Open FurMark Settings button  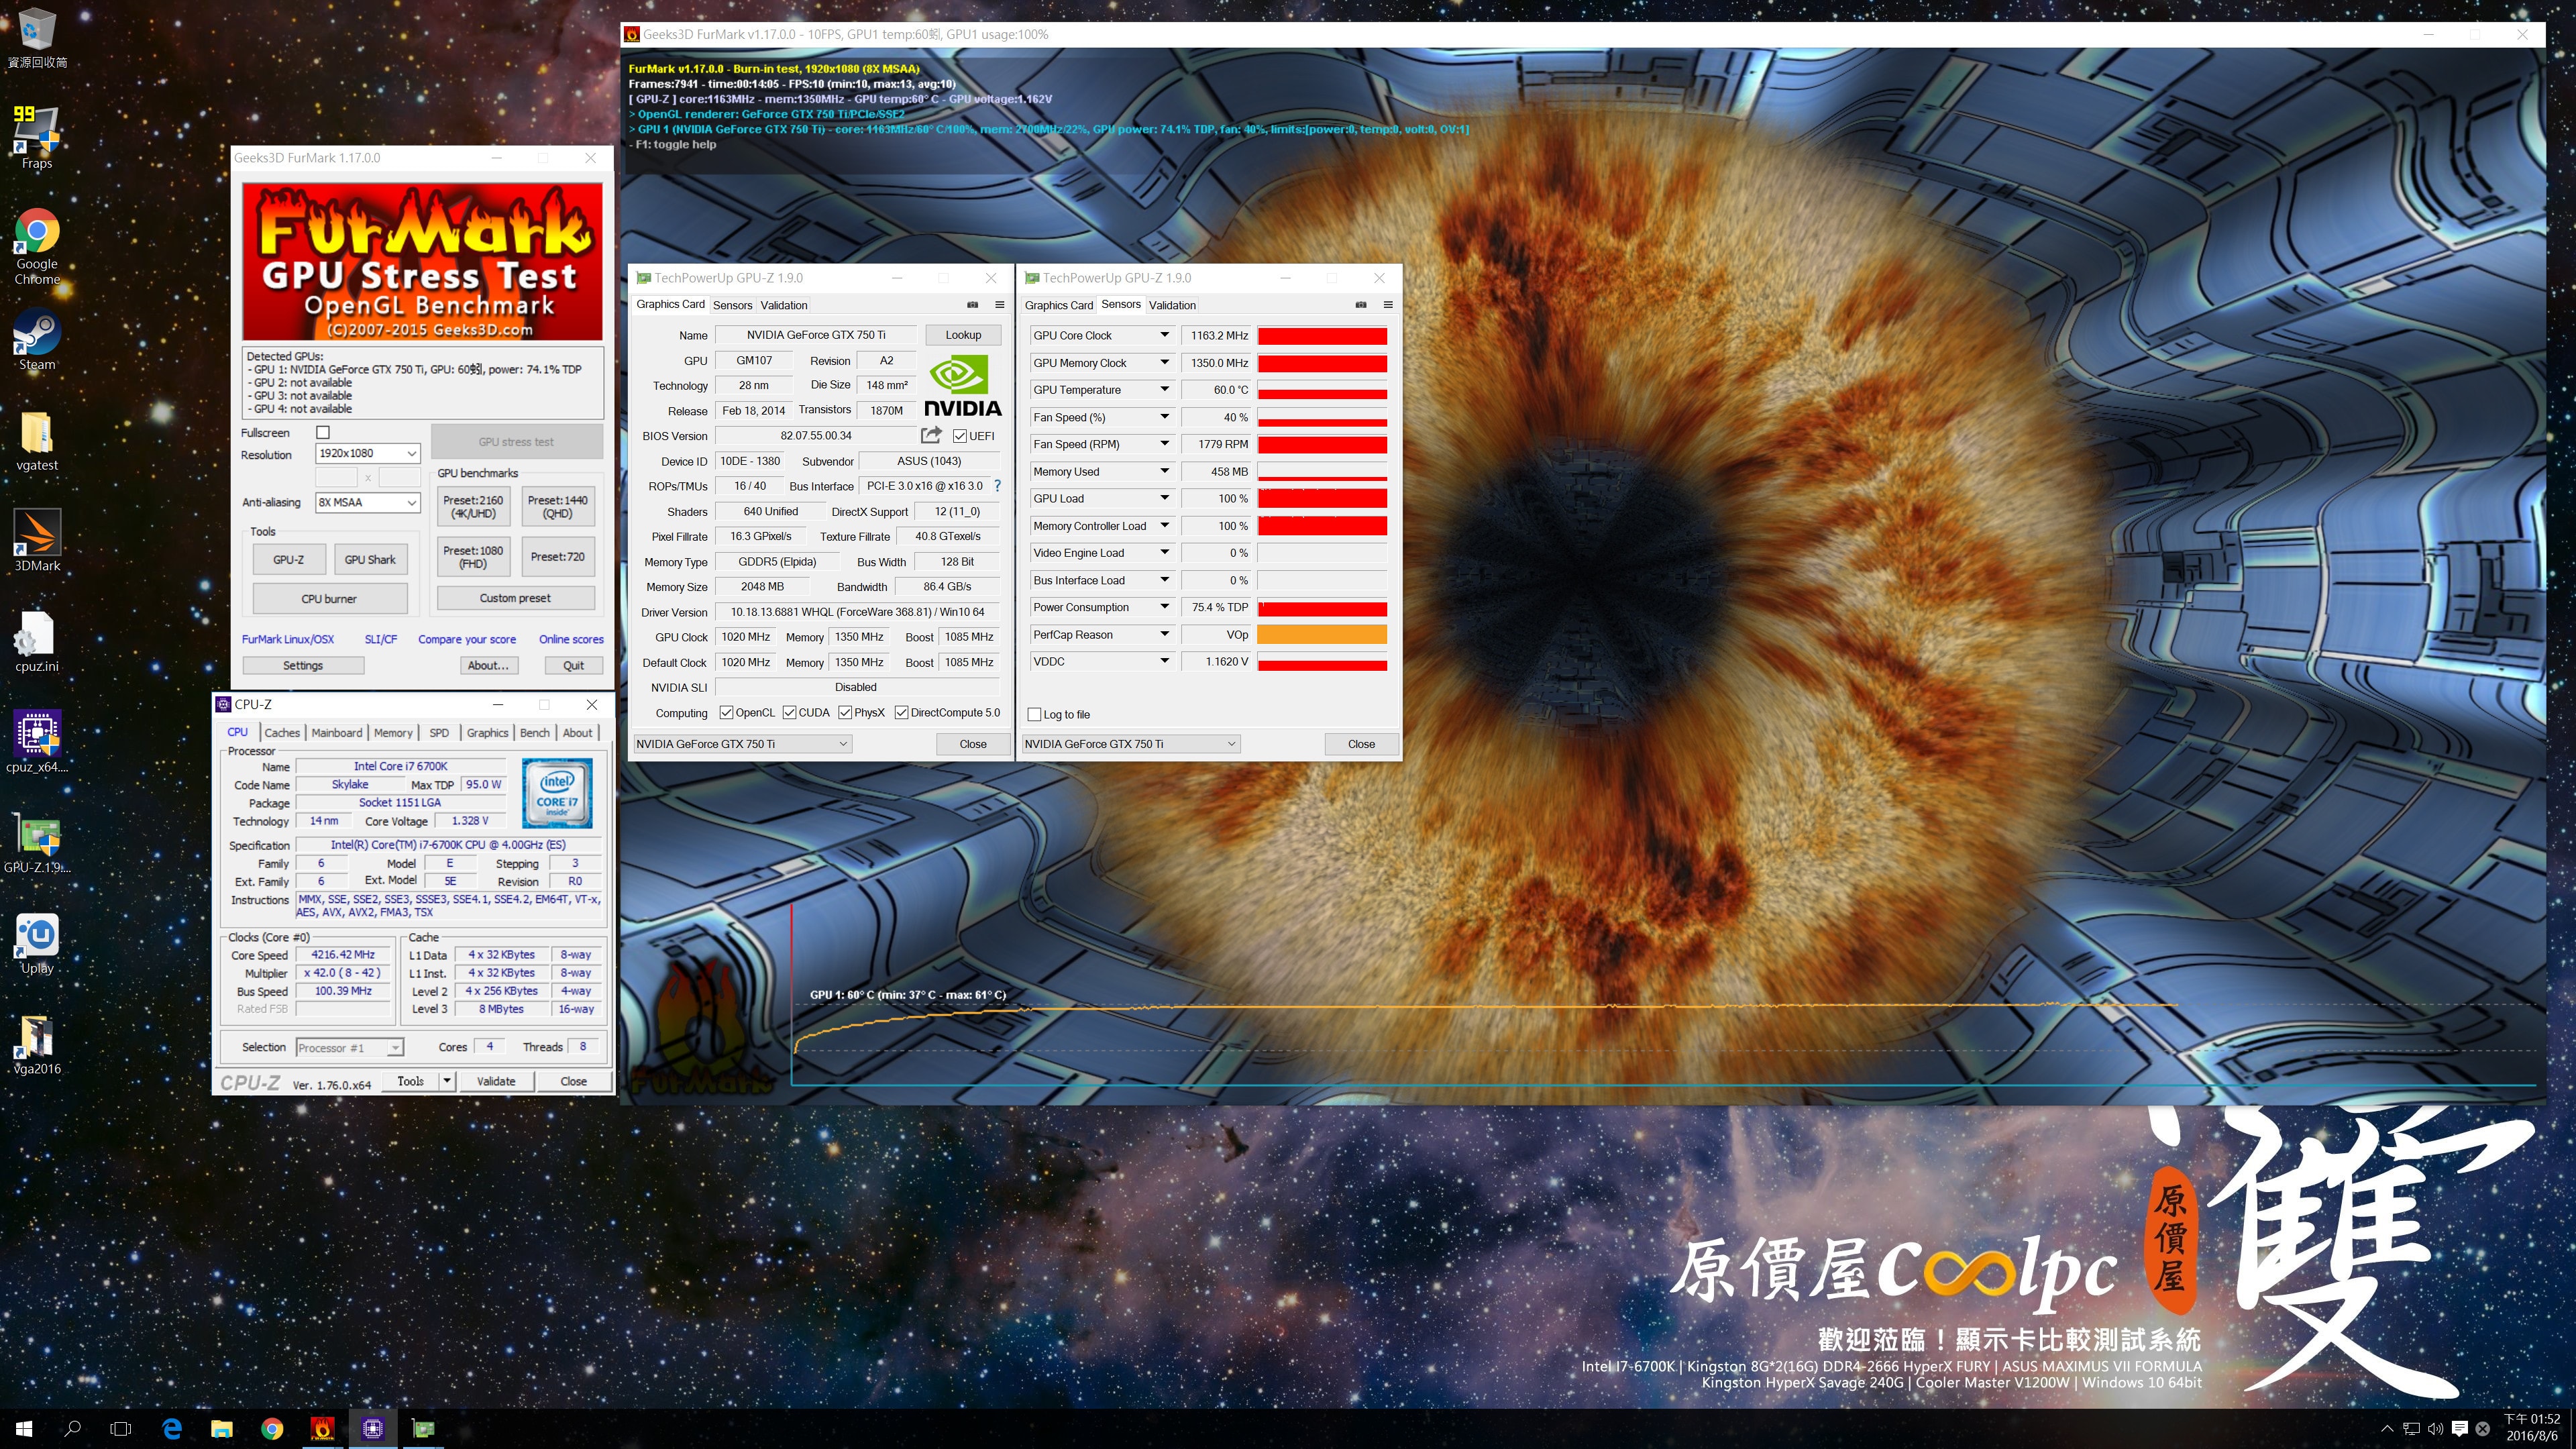303,666
